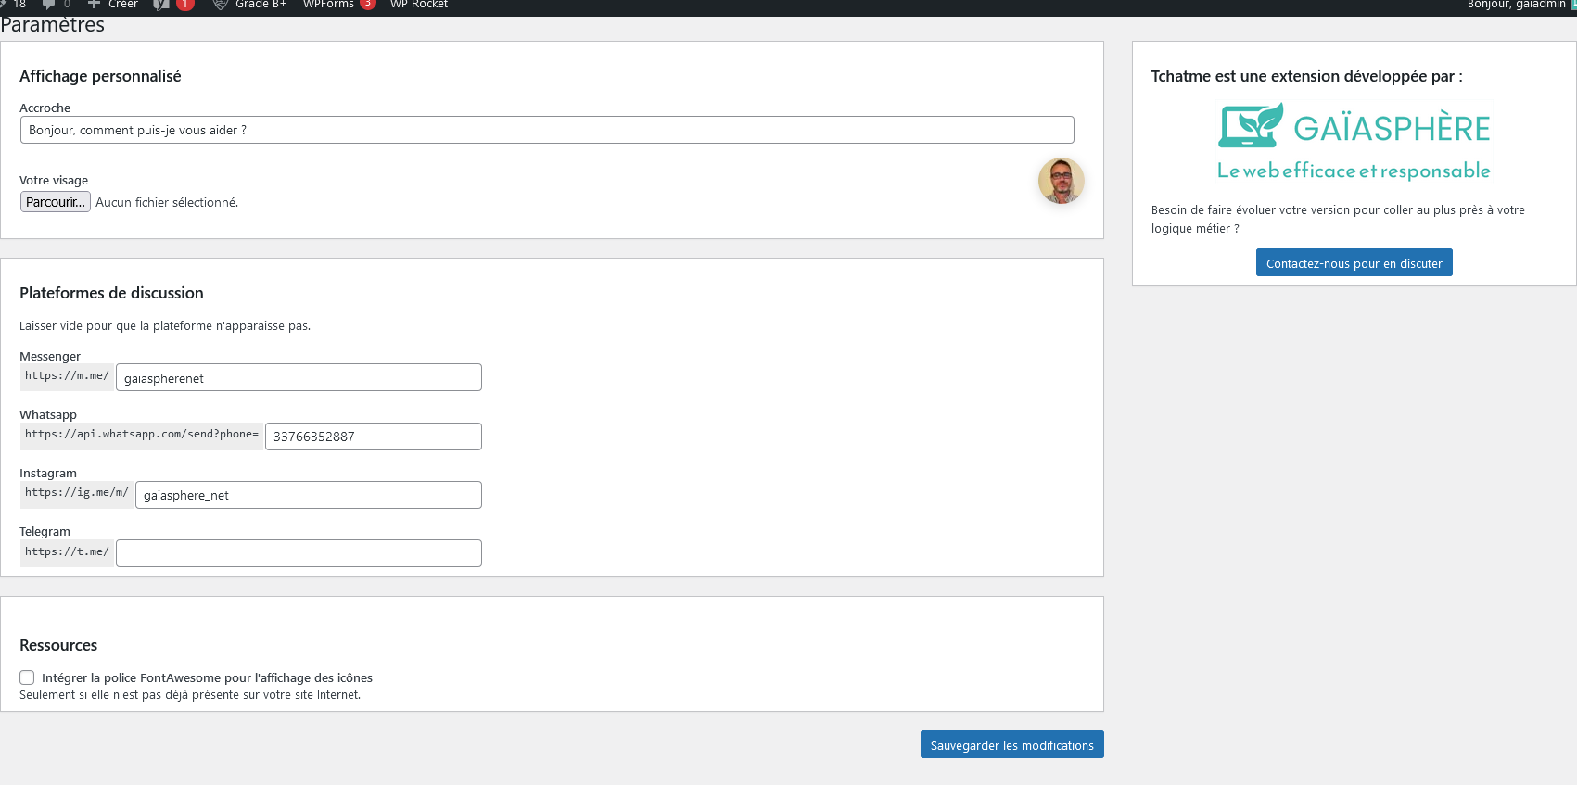This screenshot has width=1577, height=785.
Task: Open the WP Rocket admin bar menu
Action: coord(419,5)
